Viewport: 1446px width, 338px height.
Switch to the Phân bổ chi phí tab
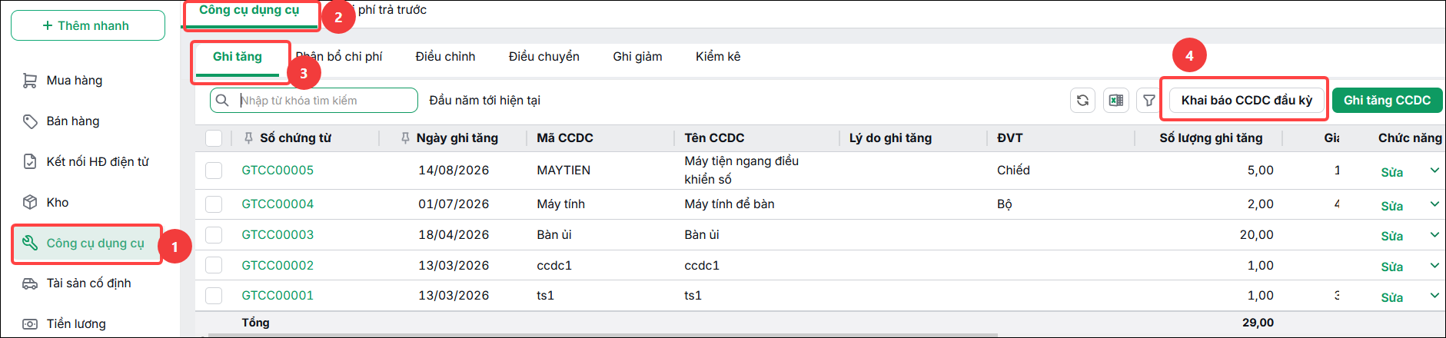tap(339, 57)
